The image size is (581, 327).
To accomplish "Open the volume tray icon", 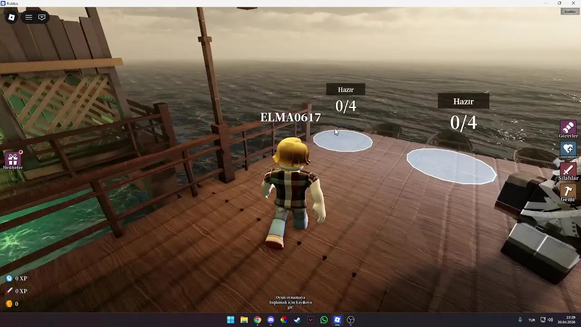I will coord(550,320).
